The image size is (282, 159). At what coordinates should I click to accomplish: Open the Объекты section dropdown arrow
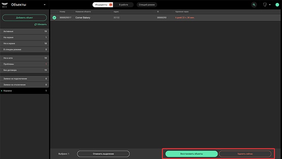click(x=45, y=5)
